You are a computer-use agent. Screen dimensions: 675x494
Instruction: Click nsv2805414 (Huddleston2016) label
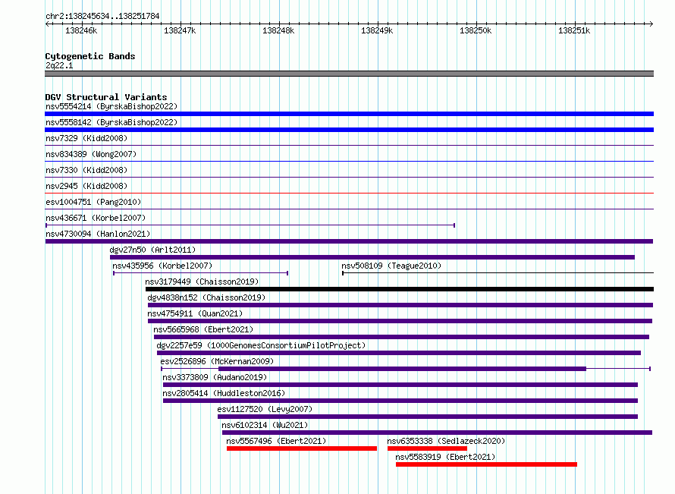pos(224,393)
